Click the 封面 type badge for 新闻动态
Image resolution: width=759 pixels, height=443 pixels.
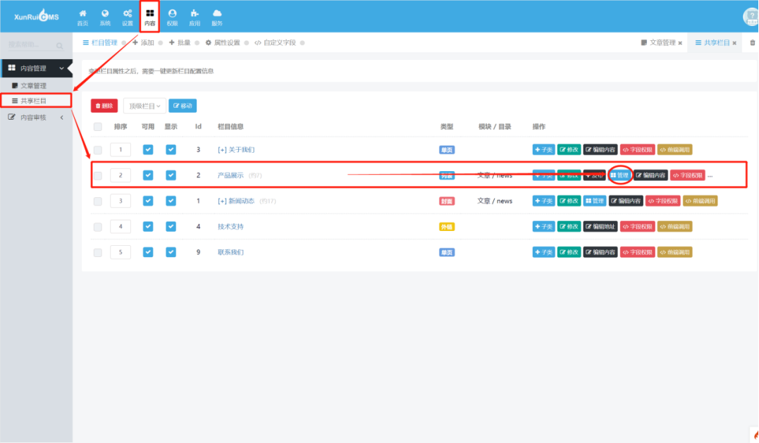(446, 201)
